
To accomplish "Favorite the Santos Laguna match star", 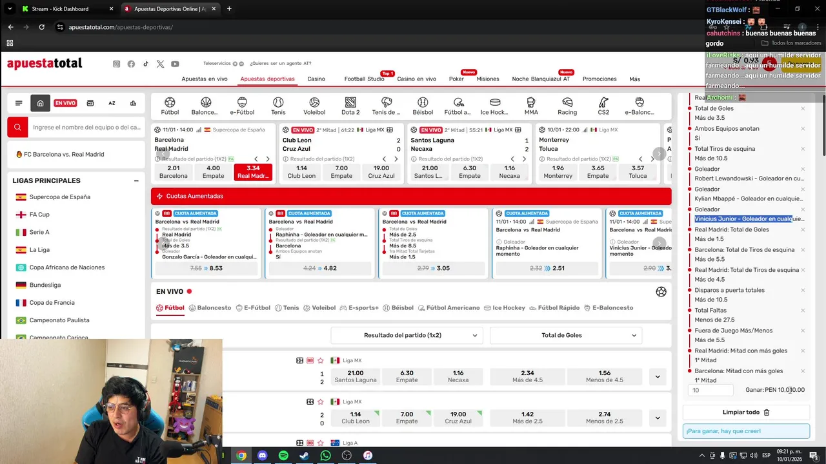I will [x=320, y=360].
